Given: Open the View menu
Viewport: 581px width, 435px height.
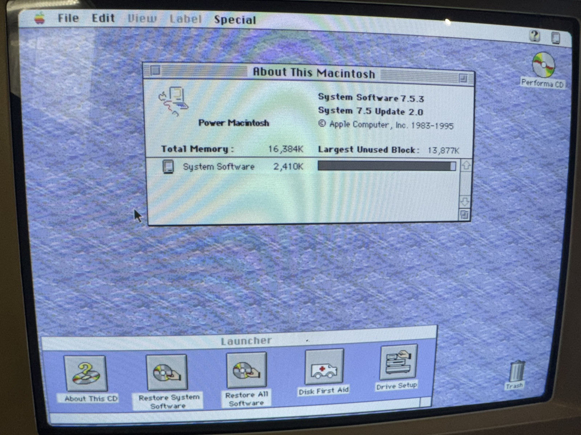Looking at the screenshot, I should 142,18.
